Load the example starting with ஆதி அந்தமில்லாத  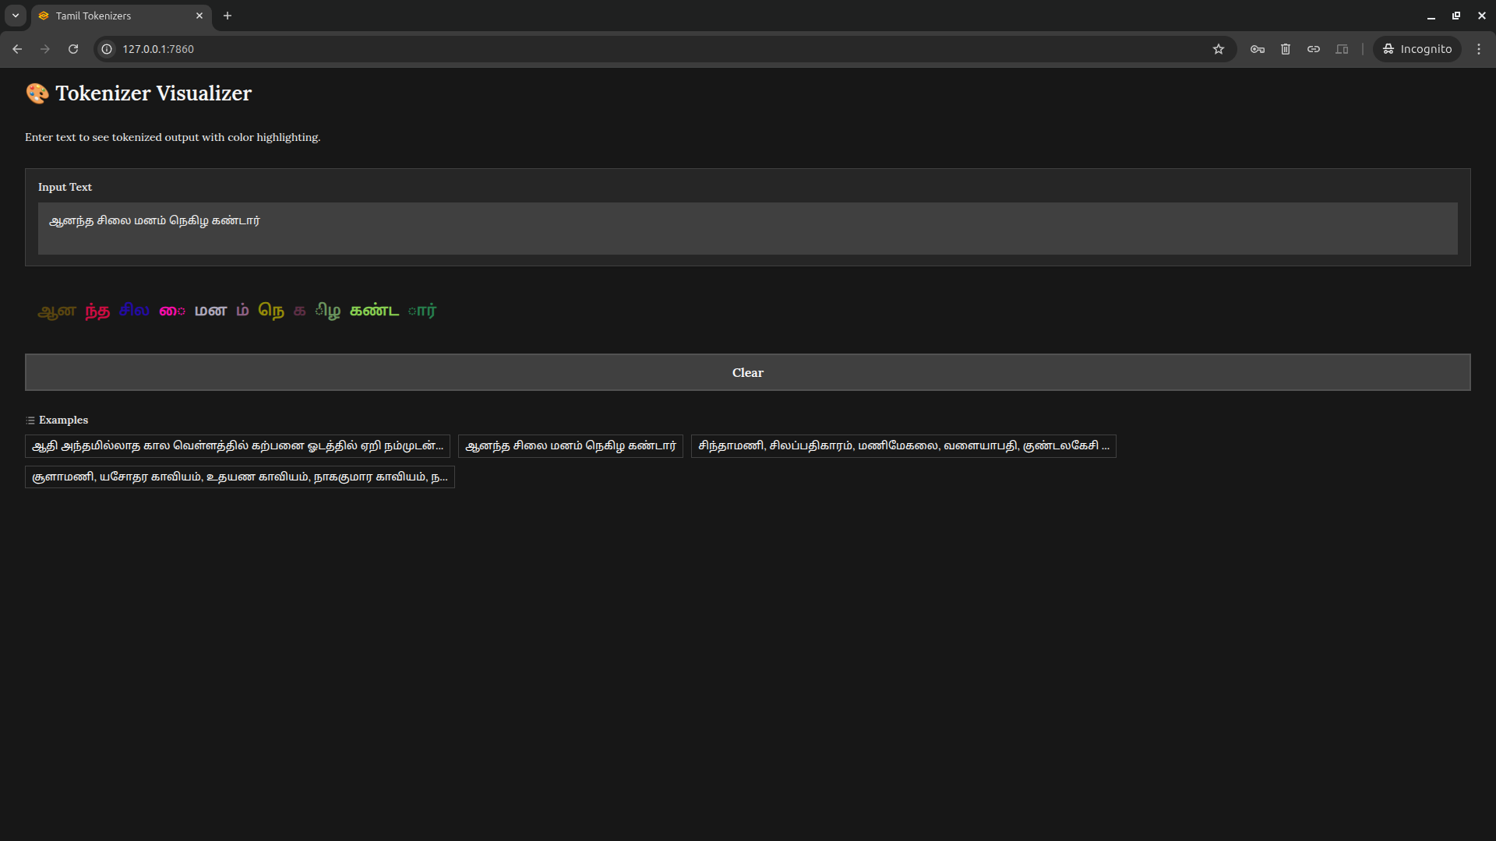tap(238, 446)
